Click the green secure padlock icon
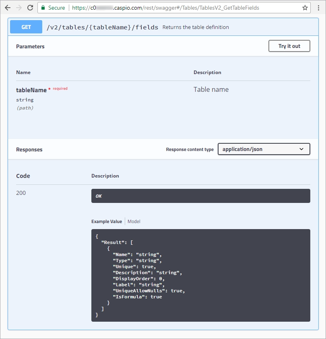Viewport: 326px width, 339px height. pos(43,8)
